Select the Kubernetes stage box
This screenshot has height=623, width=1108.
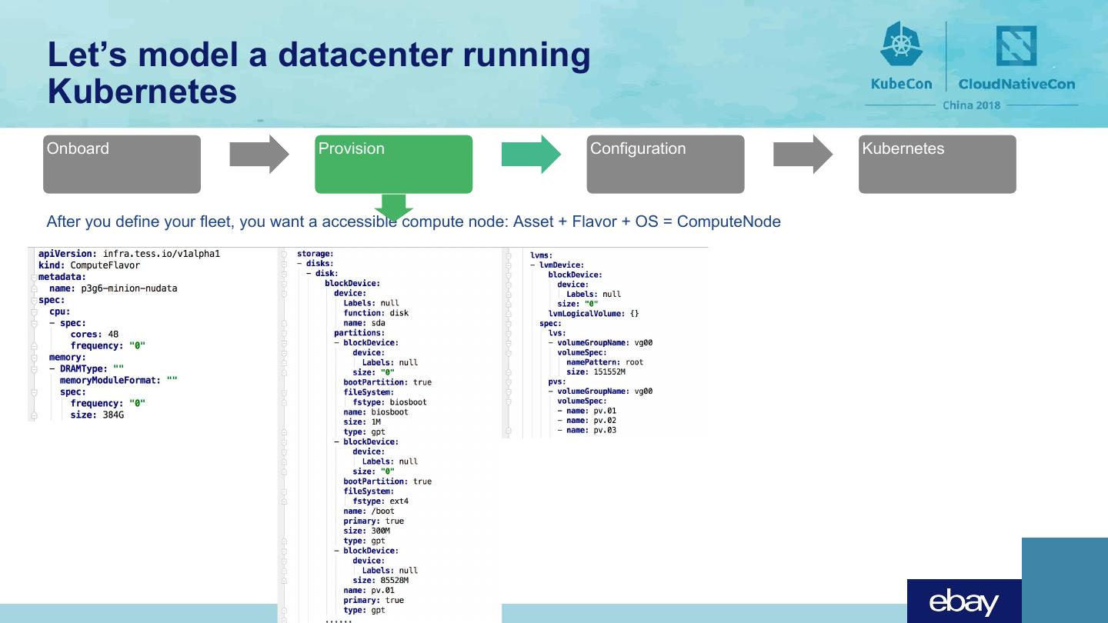936,164
